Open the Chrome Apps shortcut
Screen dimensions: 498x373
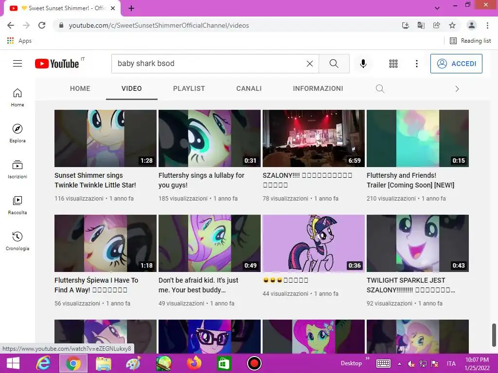[x=19, y=41]
